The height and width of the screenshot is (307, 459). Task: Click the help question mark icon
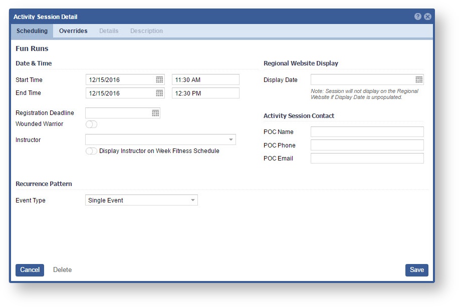coord(418,16)
